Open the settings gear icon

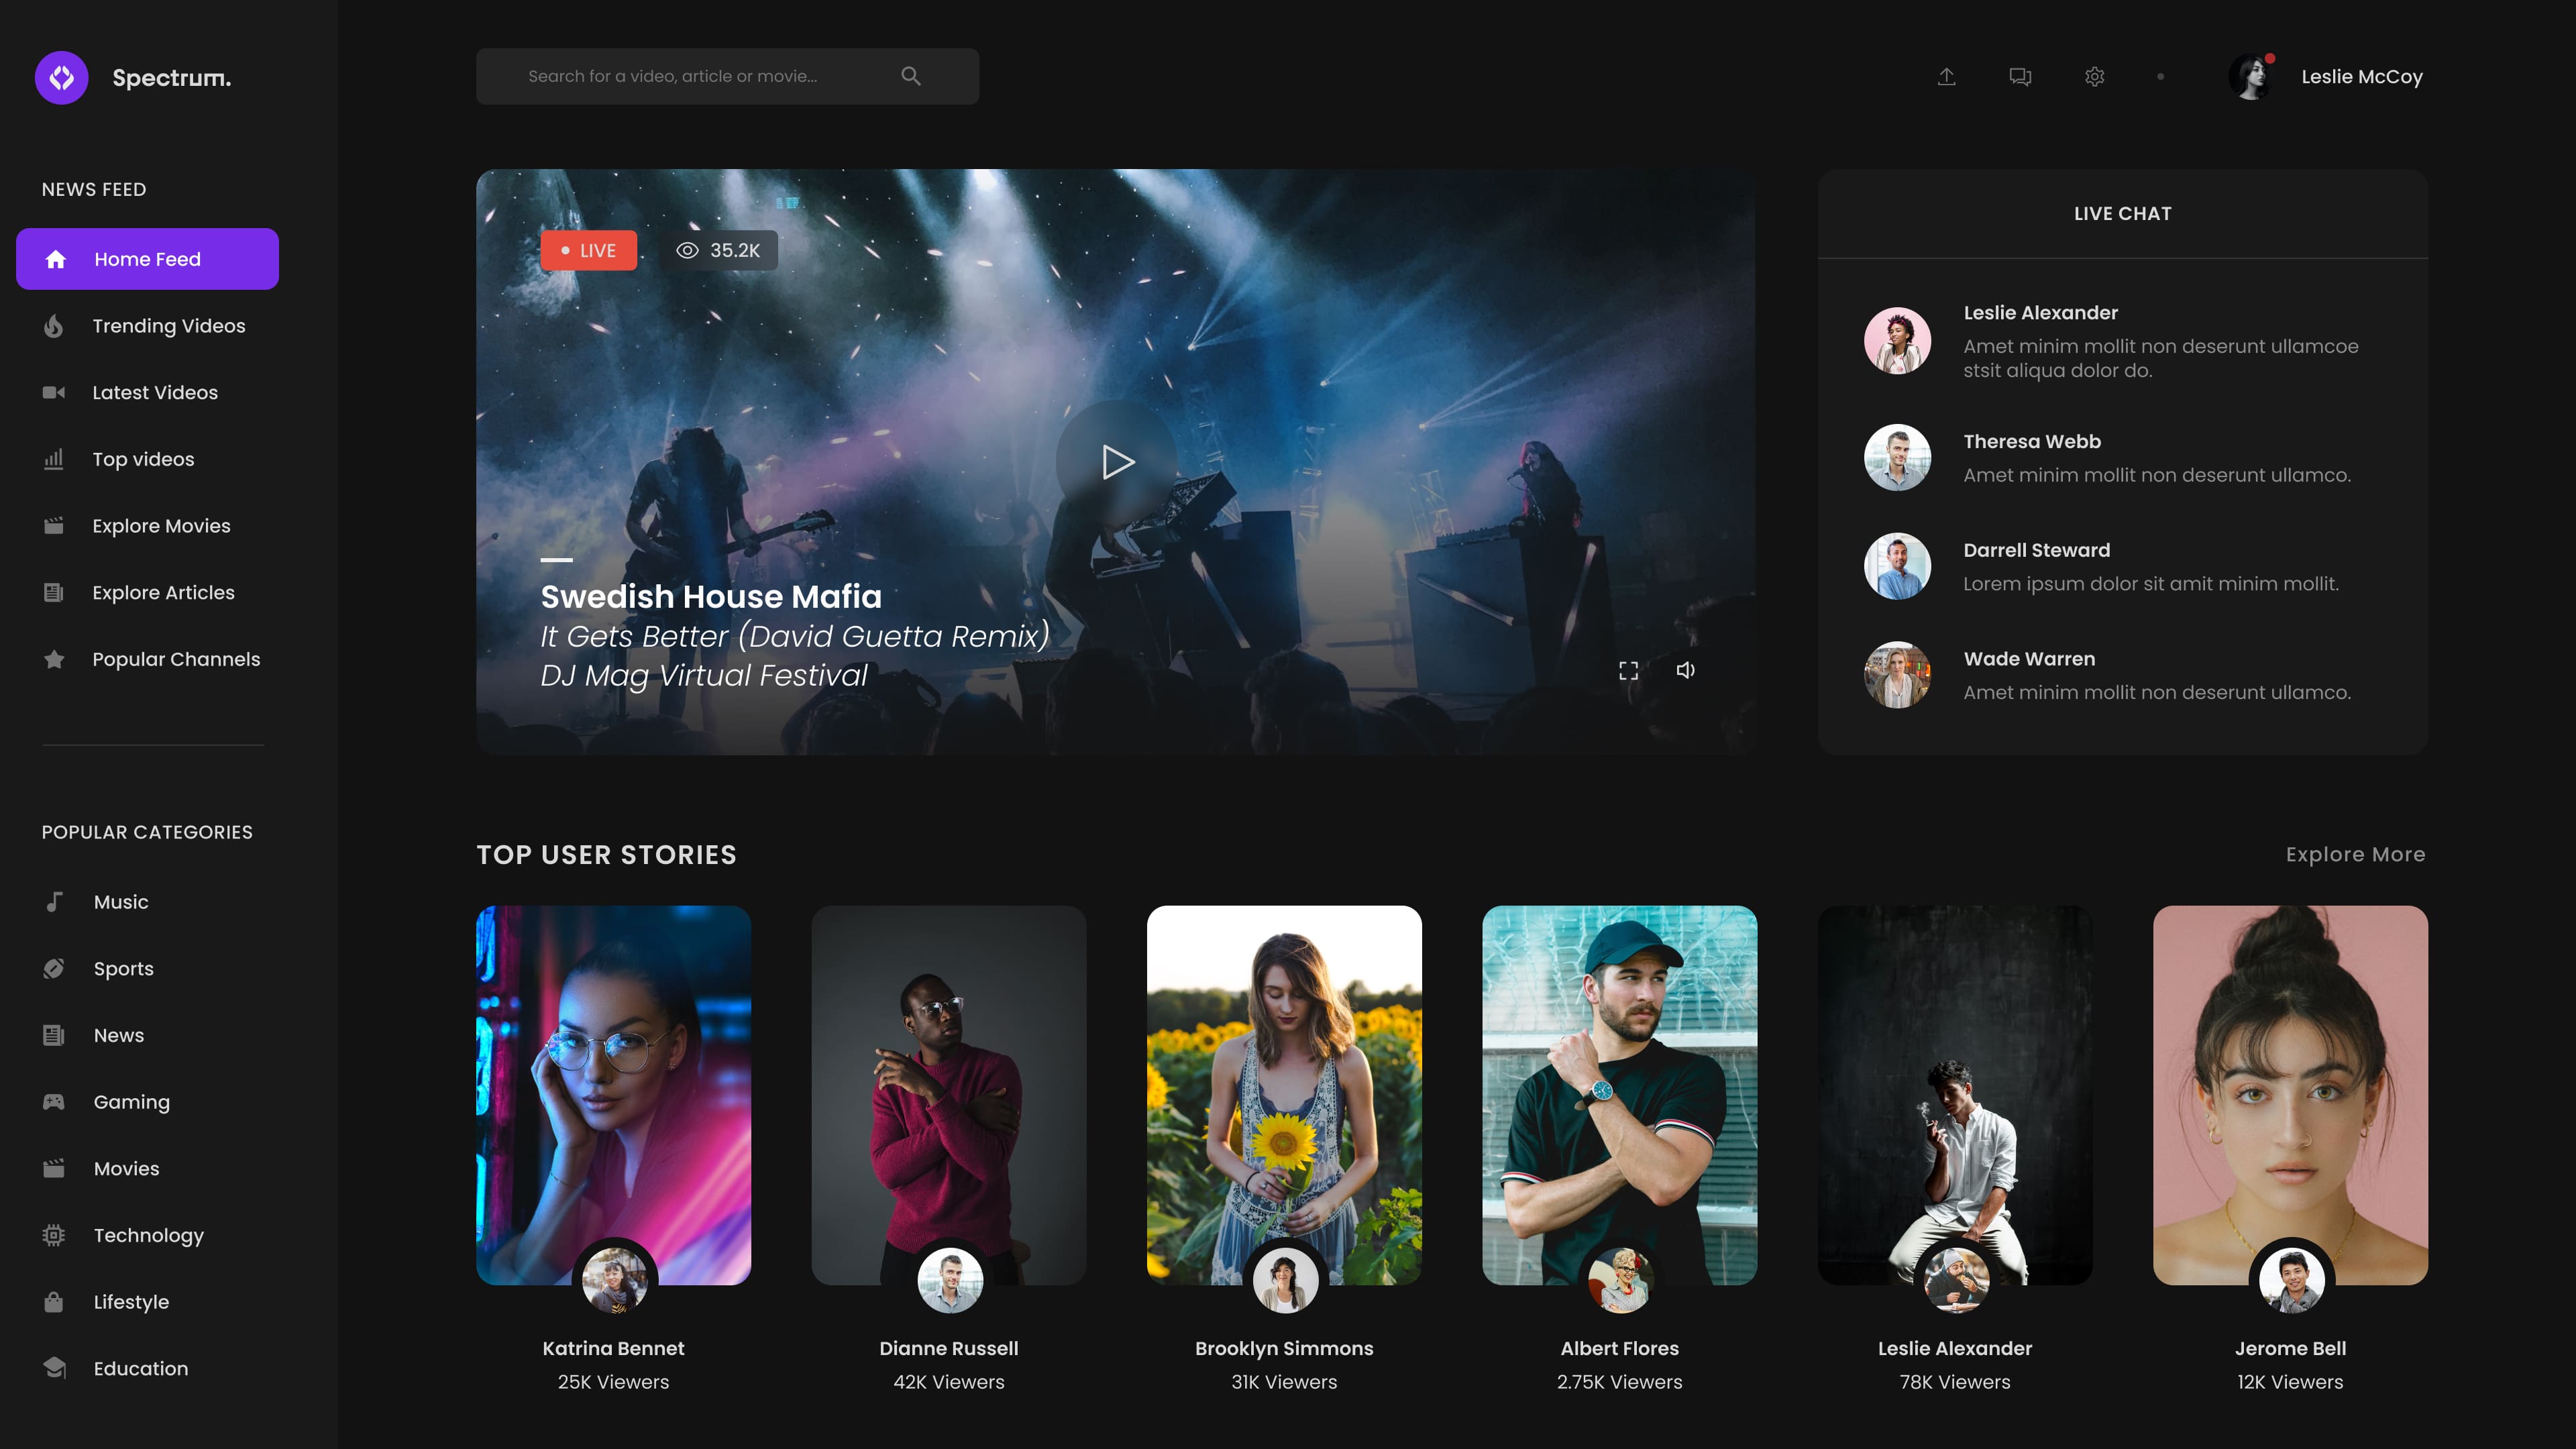(2095, 76)
